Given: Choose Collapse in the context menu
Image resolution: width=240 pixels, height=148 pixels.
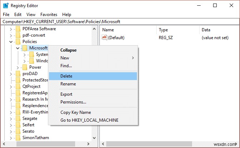Looking at the screenshot, I should click(93, 50).
